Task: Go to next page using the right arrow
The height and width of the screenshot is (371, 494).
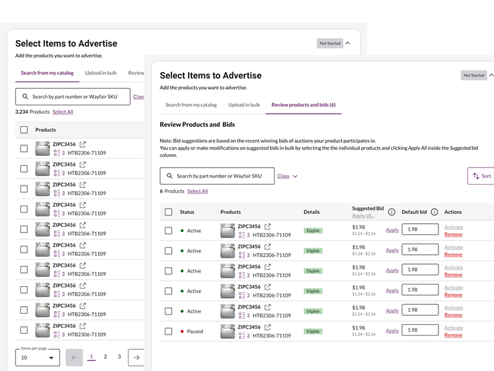Action: coord(136,357)
